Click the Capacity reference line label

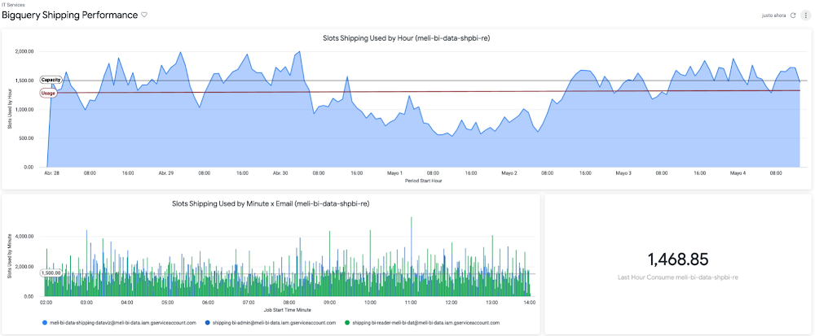point(51,80)
